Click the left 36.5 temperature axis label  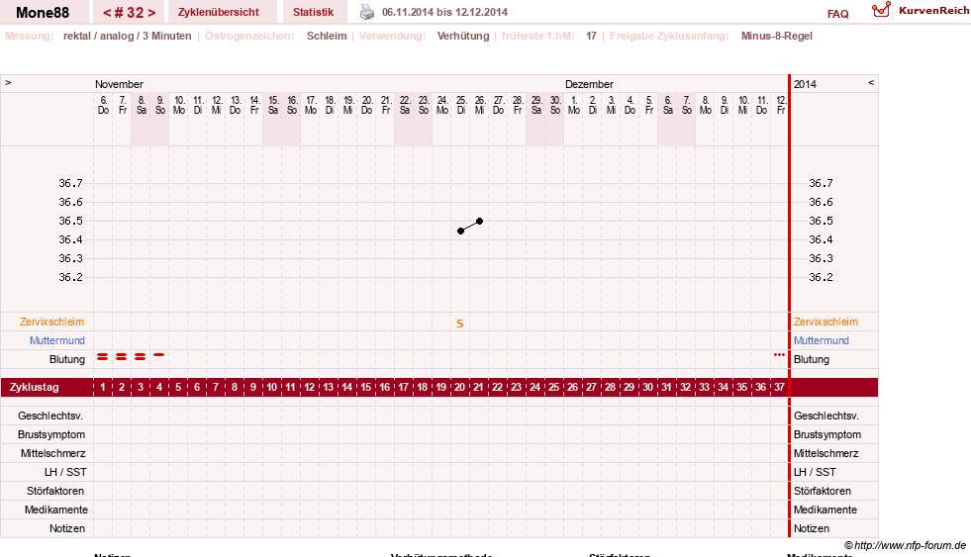(70, 221)
